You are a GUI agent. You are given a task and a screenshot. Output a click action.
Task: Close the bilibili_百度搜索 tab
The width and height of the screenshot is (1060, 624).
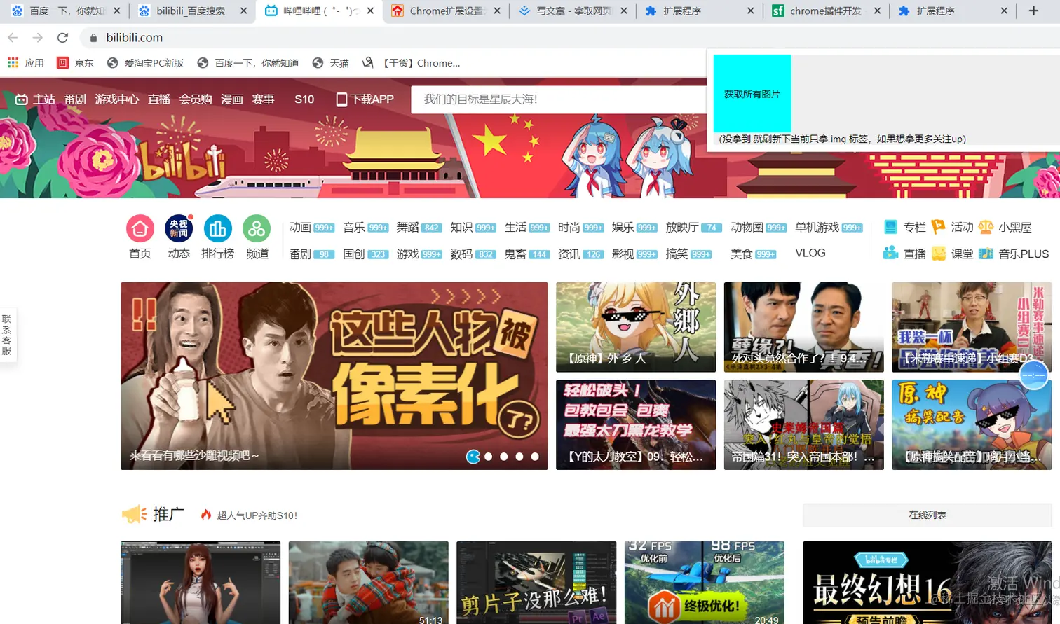coord(243,11)
